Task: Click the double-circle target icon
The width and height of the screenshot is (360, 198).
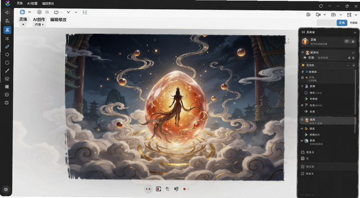Action: (39, 12)
